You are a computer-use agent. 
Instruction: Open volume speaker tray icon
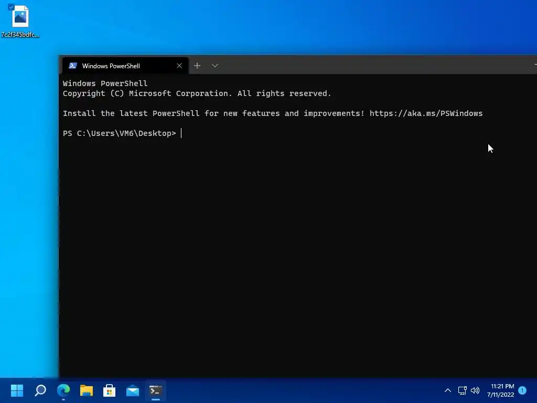475,390
